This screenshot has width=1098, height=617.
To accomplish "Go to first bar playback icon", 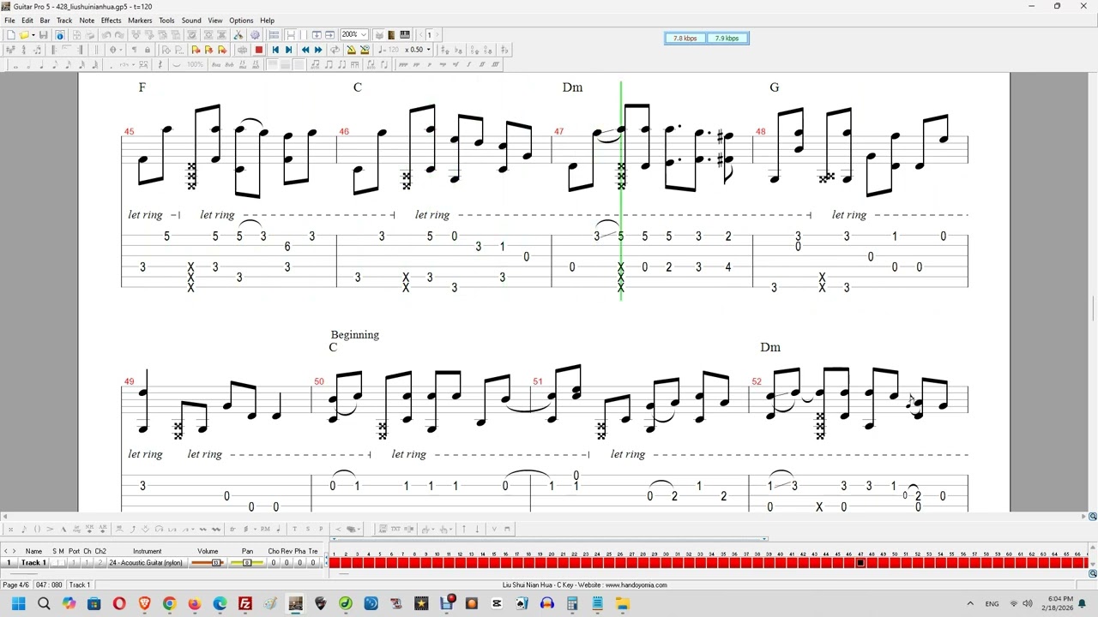I will click(x=275, y=50).
